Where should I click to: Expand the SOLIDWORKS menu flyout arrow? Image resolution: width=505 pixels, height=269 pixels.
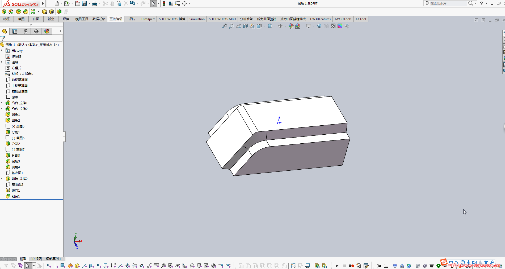click(x=43, y=3)
